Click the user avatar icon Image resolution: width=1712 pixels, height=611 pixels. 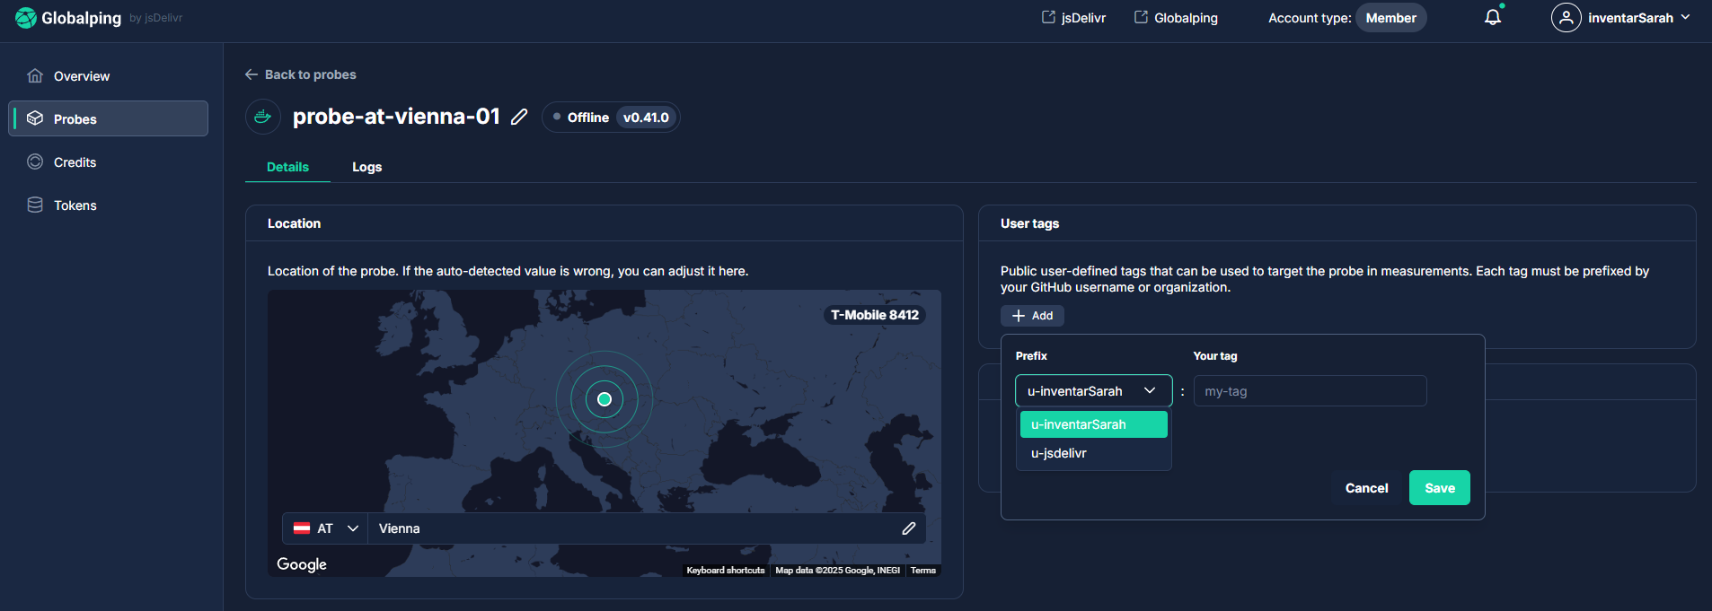[1566, 18]
